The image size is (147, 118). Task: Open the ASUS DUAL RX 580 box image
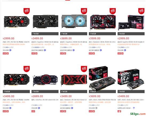[131, 78]
